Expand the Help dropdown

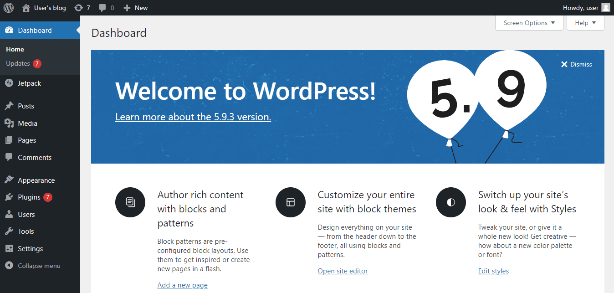coord(585,22)
